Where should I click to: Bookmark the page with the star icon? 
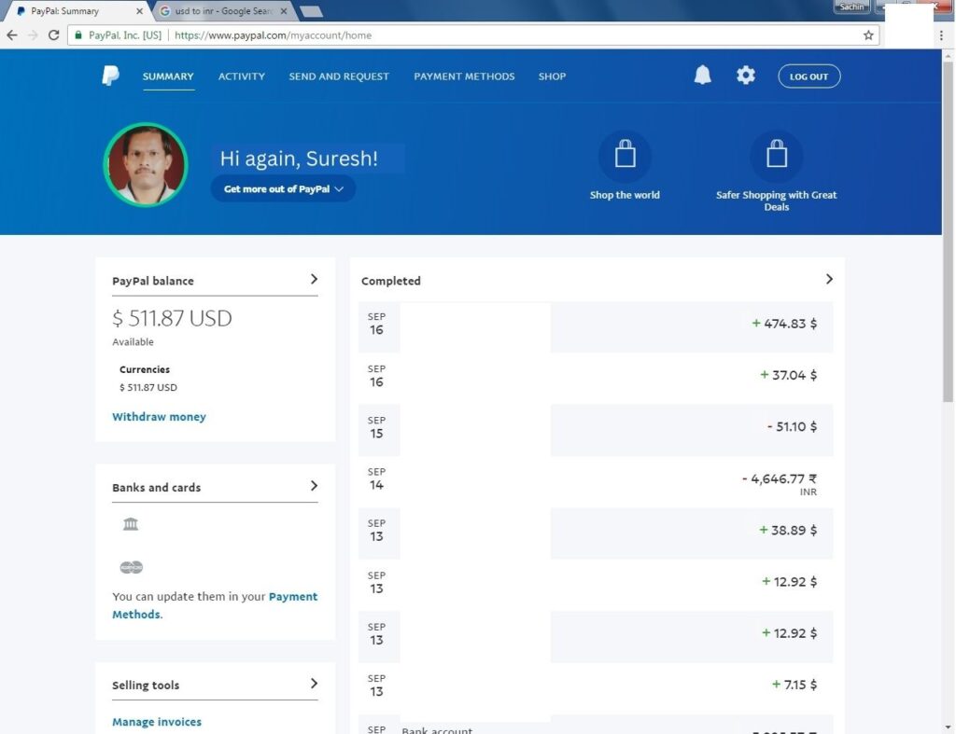[x=868, y=35]
